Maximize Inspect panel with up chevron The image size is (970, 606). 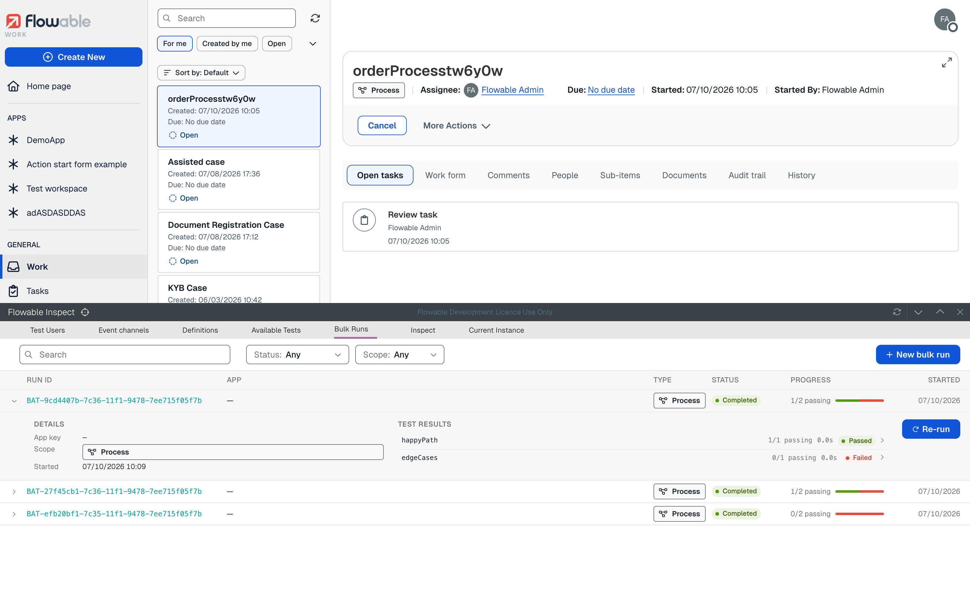pos(940,312)
